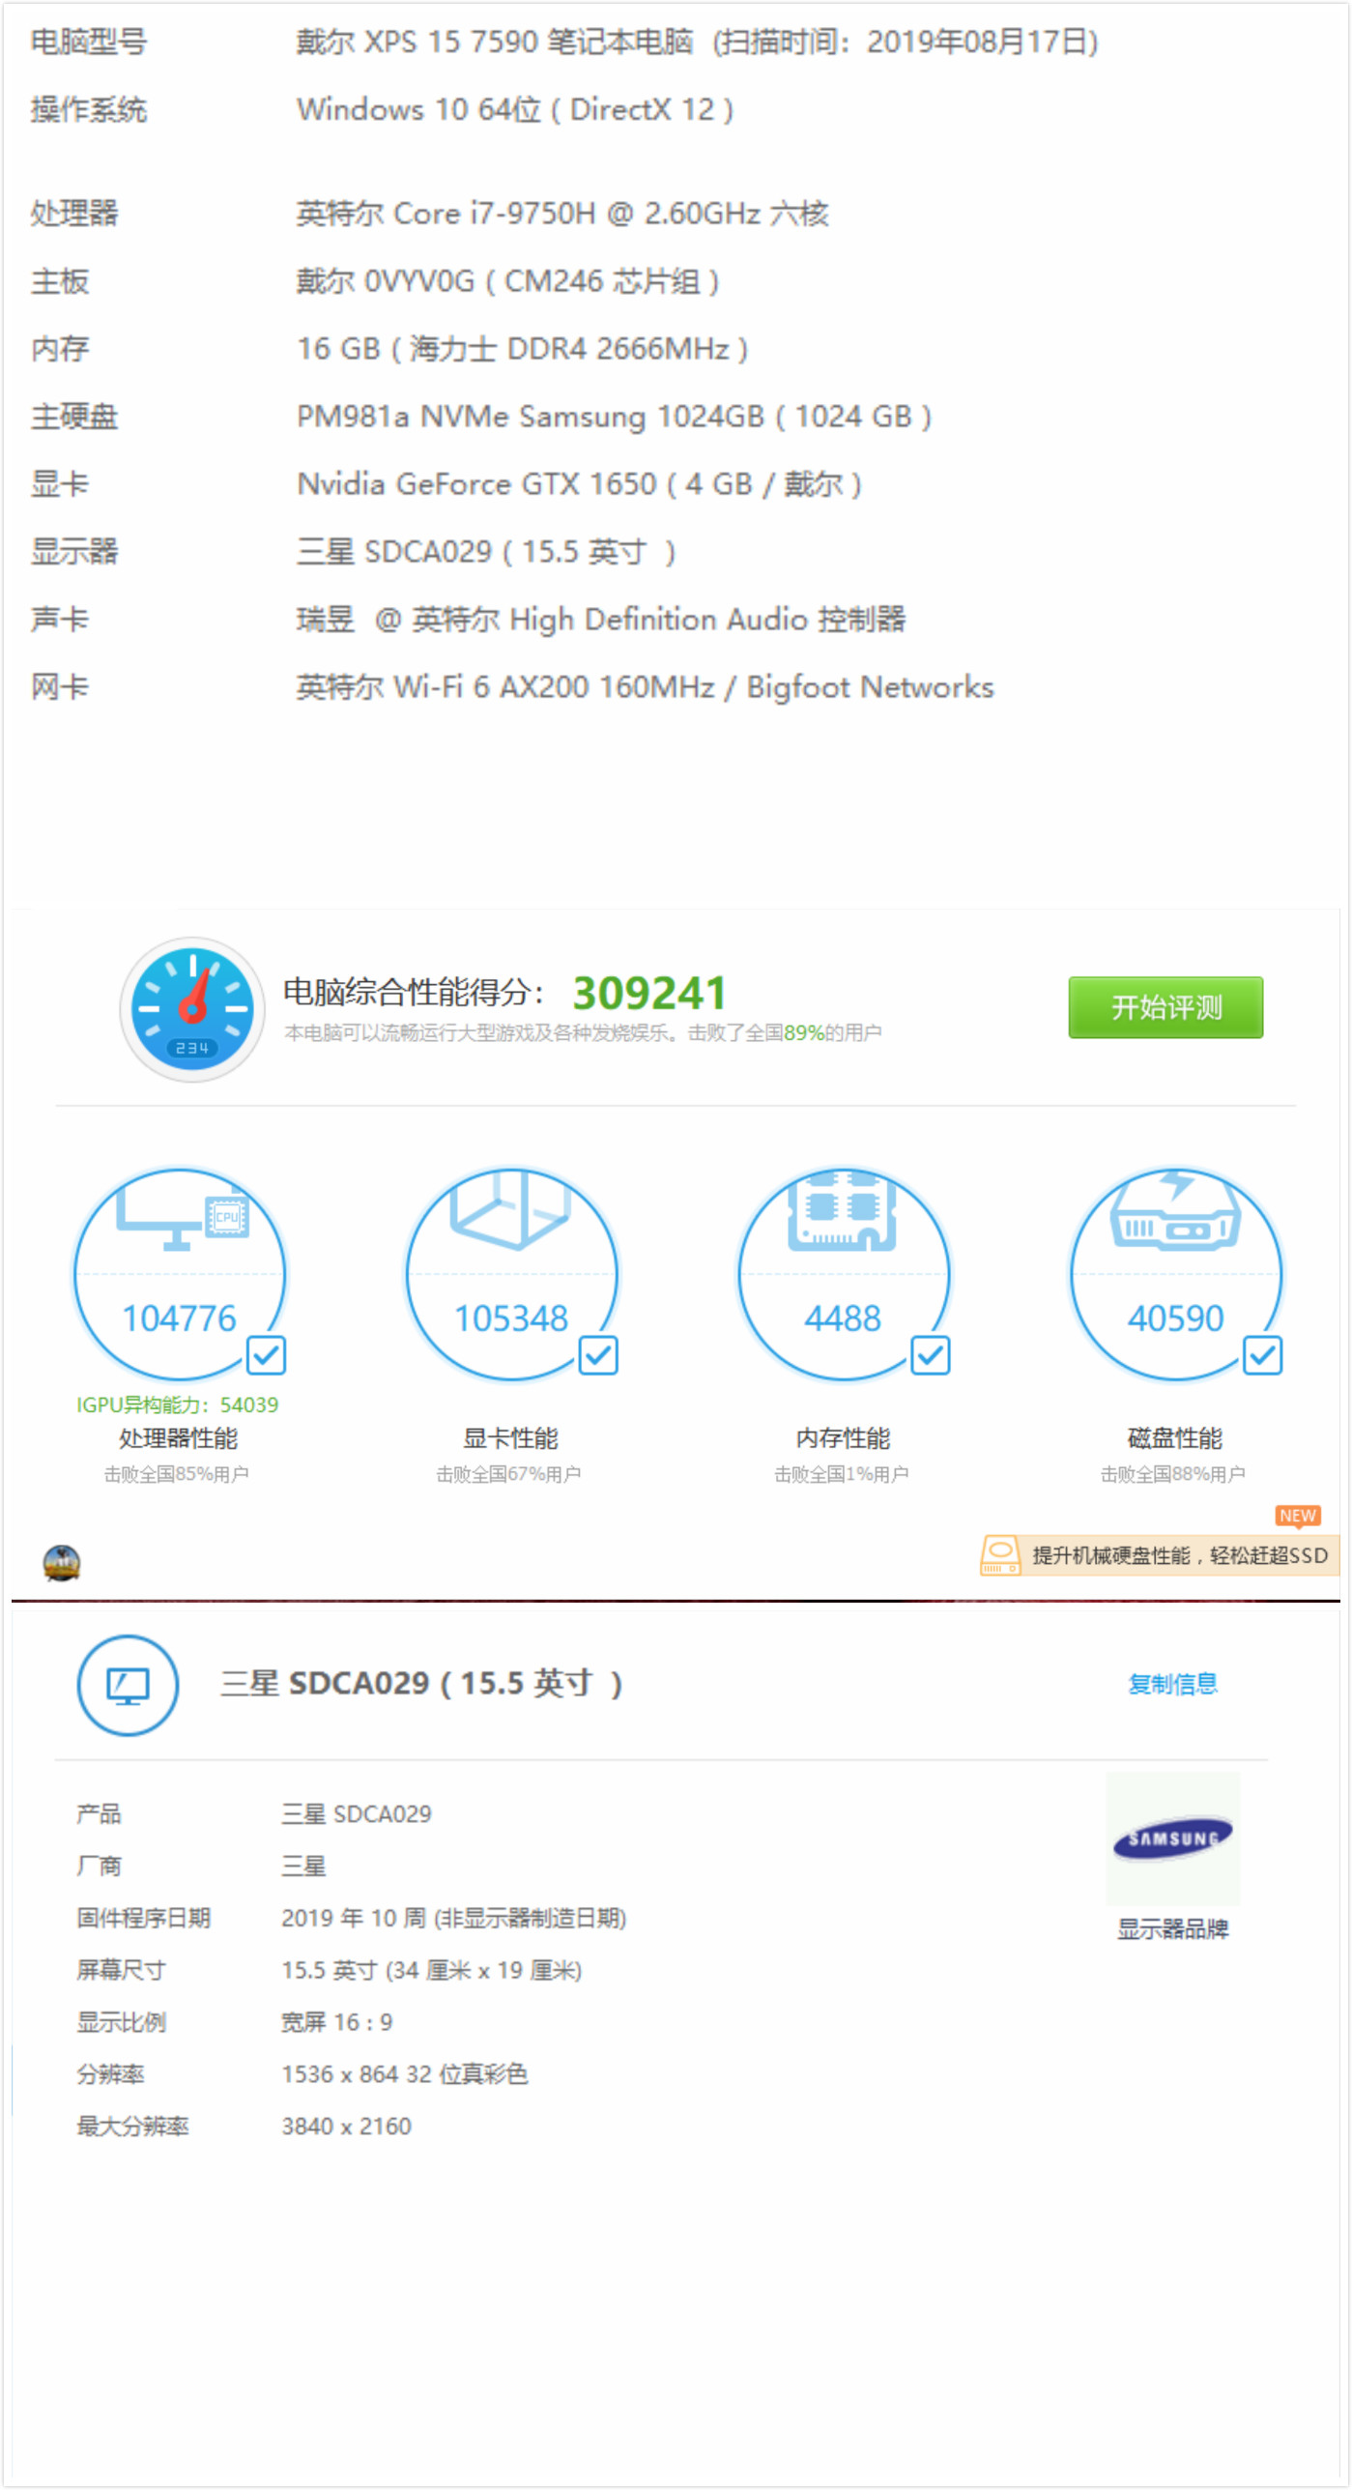
Task: Click the 电脑型号 label
Action: point(89,42)
